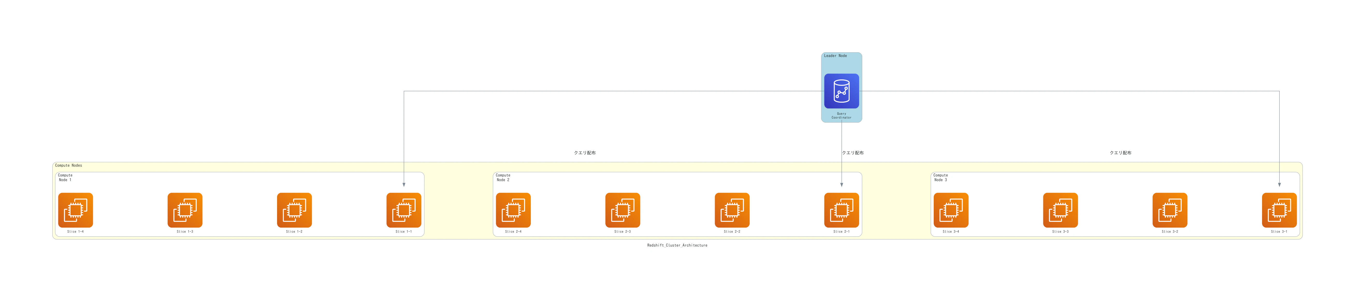Click the 'Slice 3-3' caption
Viewport: 1355px width, 299px height.
click(1060, 232)
